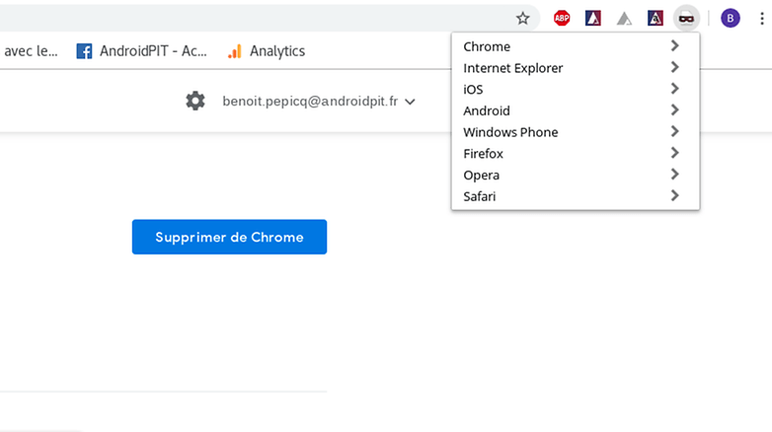Select Internet Explorer in the menu
The width and height of the screenshot is (772, 432).
pyautogui.click(x=576, y=68)
